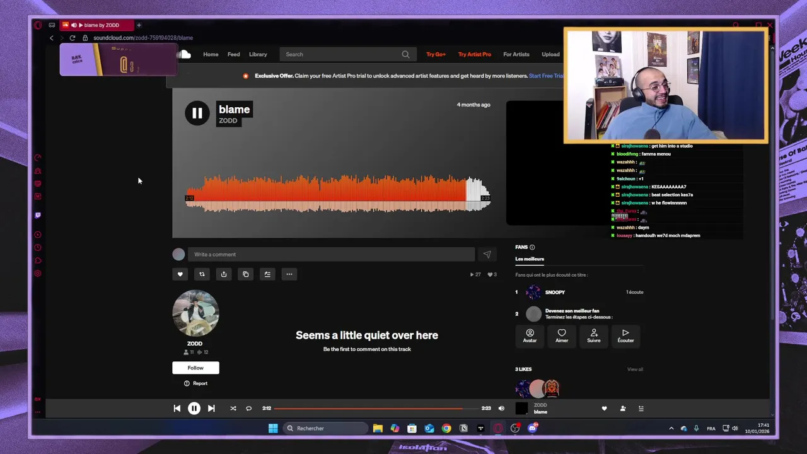Expand hidden system tray icons chevron
The height and width of the screenshot is (454, 807).
pos(671,429)
